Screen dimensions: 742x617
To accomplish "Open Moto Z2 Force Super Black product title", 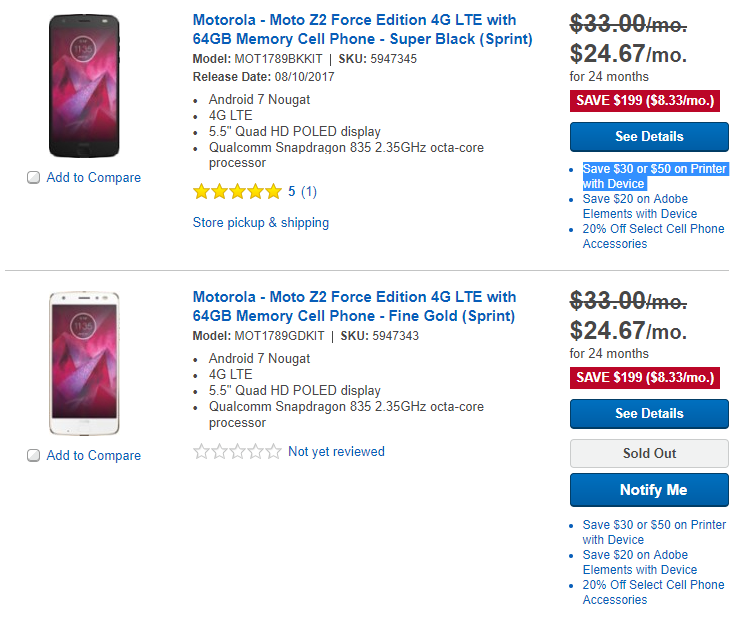I will pos(362,30).
